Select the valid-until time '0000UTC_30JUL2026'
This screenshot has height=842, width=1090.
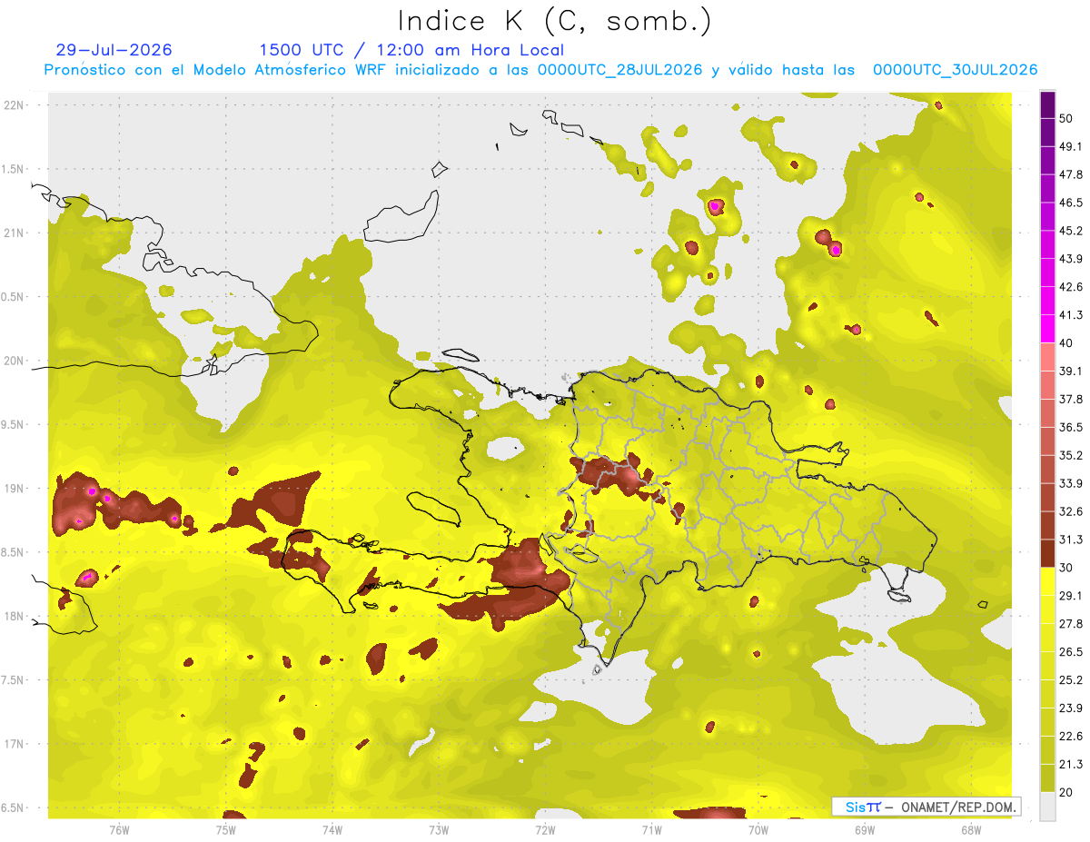click(955, 70)
